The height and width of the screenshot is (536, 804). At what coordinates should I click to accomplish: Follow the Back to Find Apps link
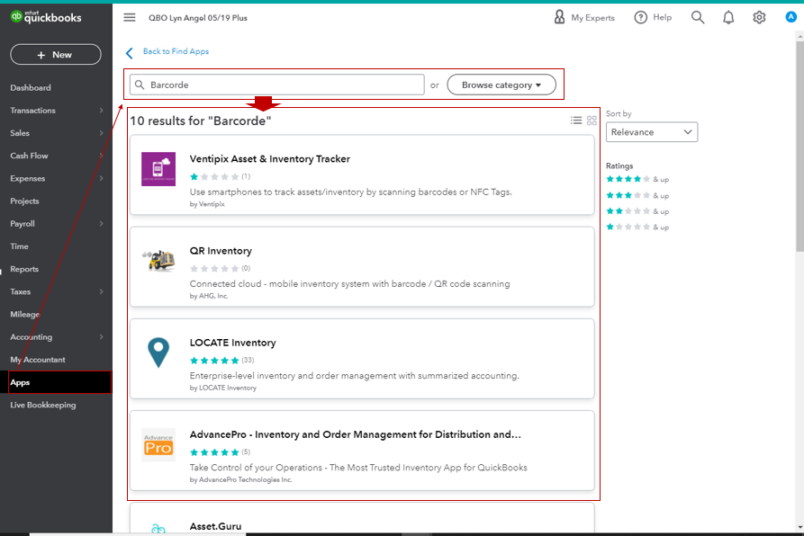pos(176,51)
